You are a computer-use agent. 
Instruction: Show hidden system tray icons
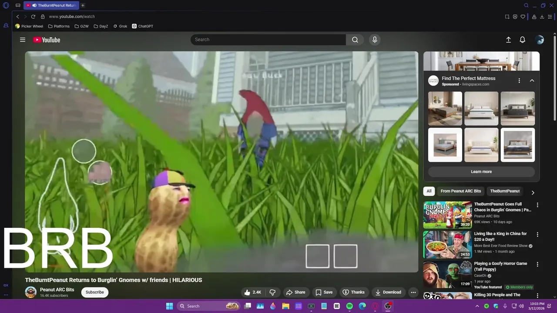[x=477, y=306]
